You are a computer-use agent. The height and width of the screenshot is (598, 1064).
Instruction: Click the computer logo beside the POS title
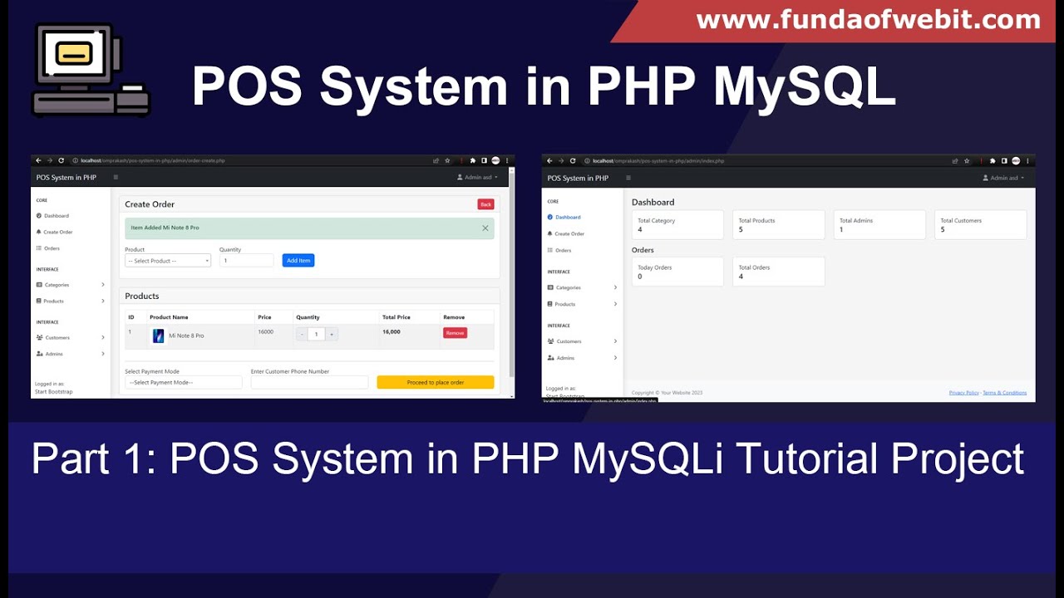[x=91, y=71]
